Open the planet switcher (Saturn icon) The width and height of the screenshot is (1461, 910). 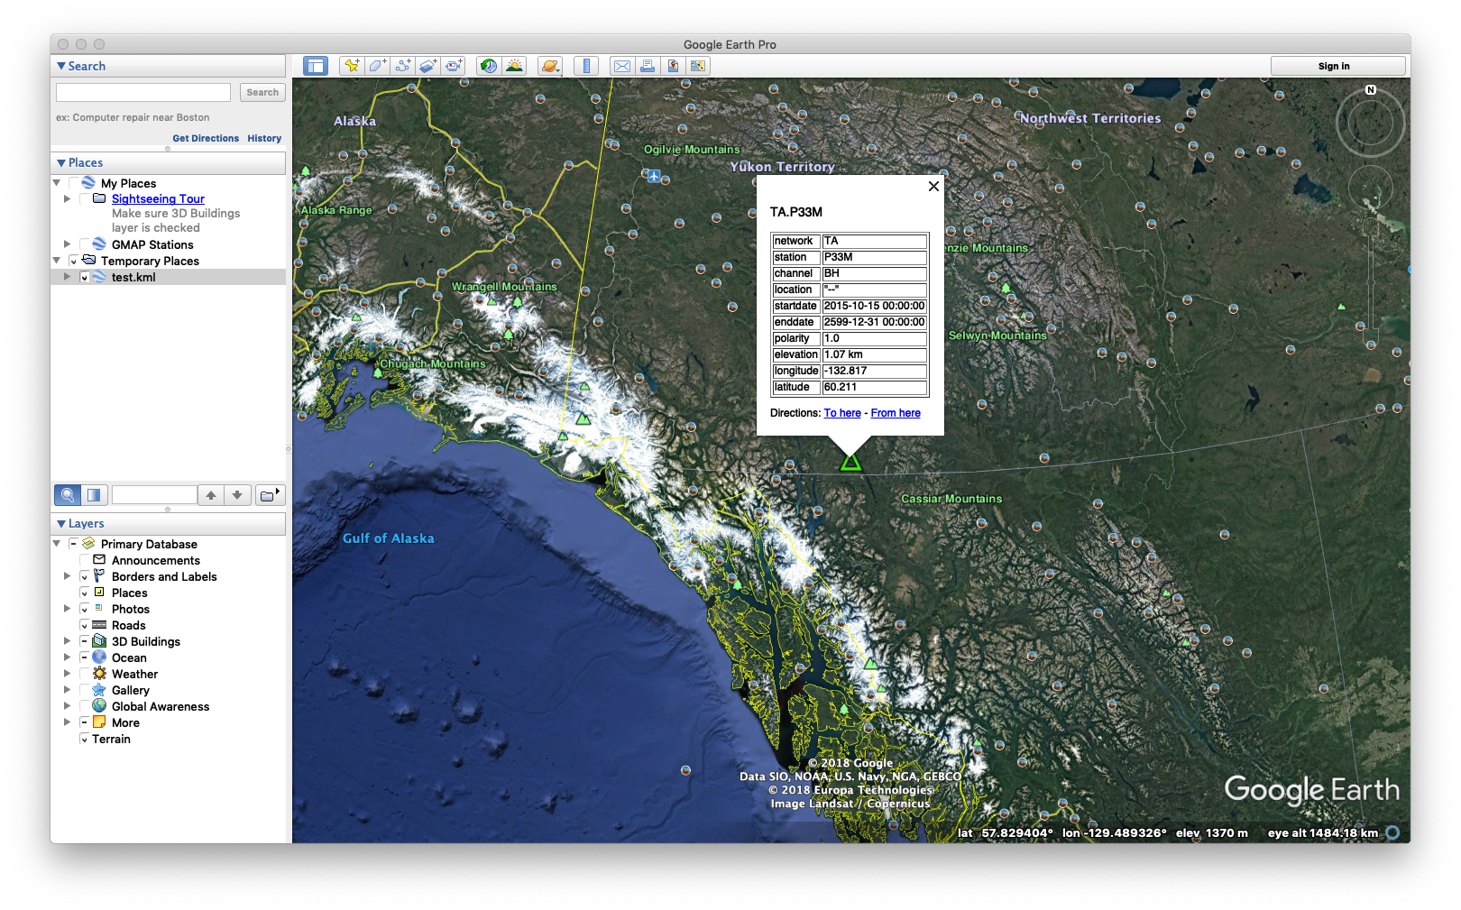pyautogui.click(x=550, y=66)
